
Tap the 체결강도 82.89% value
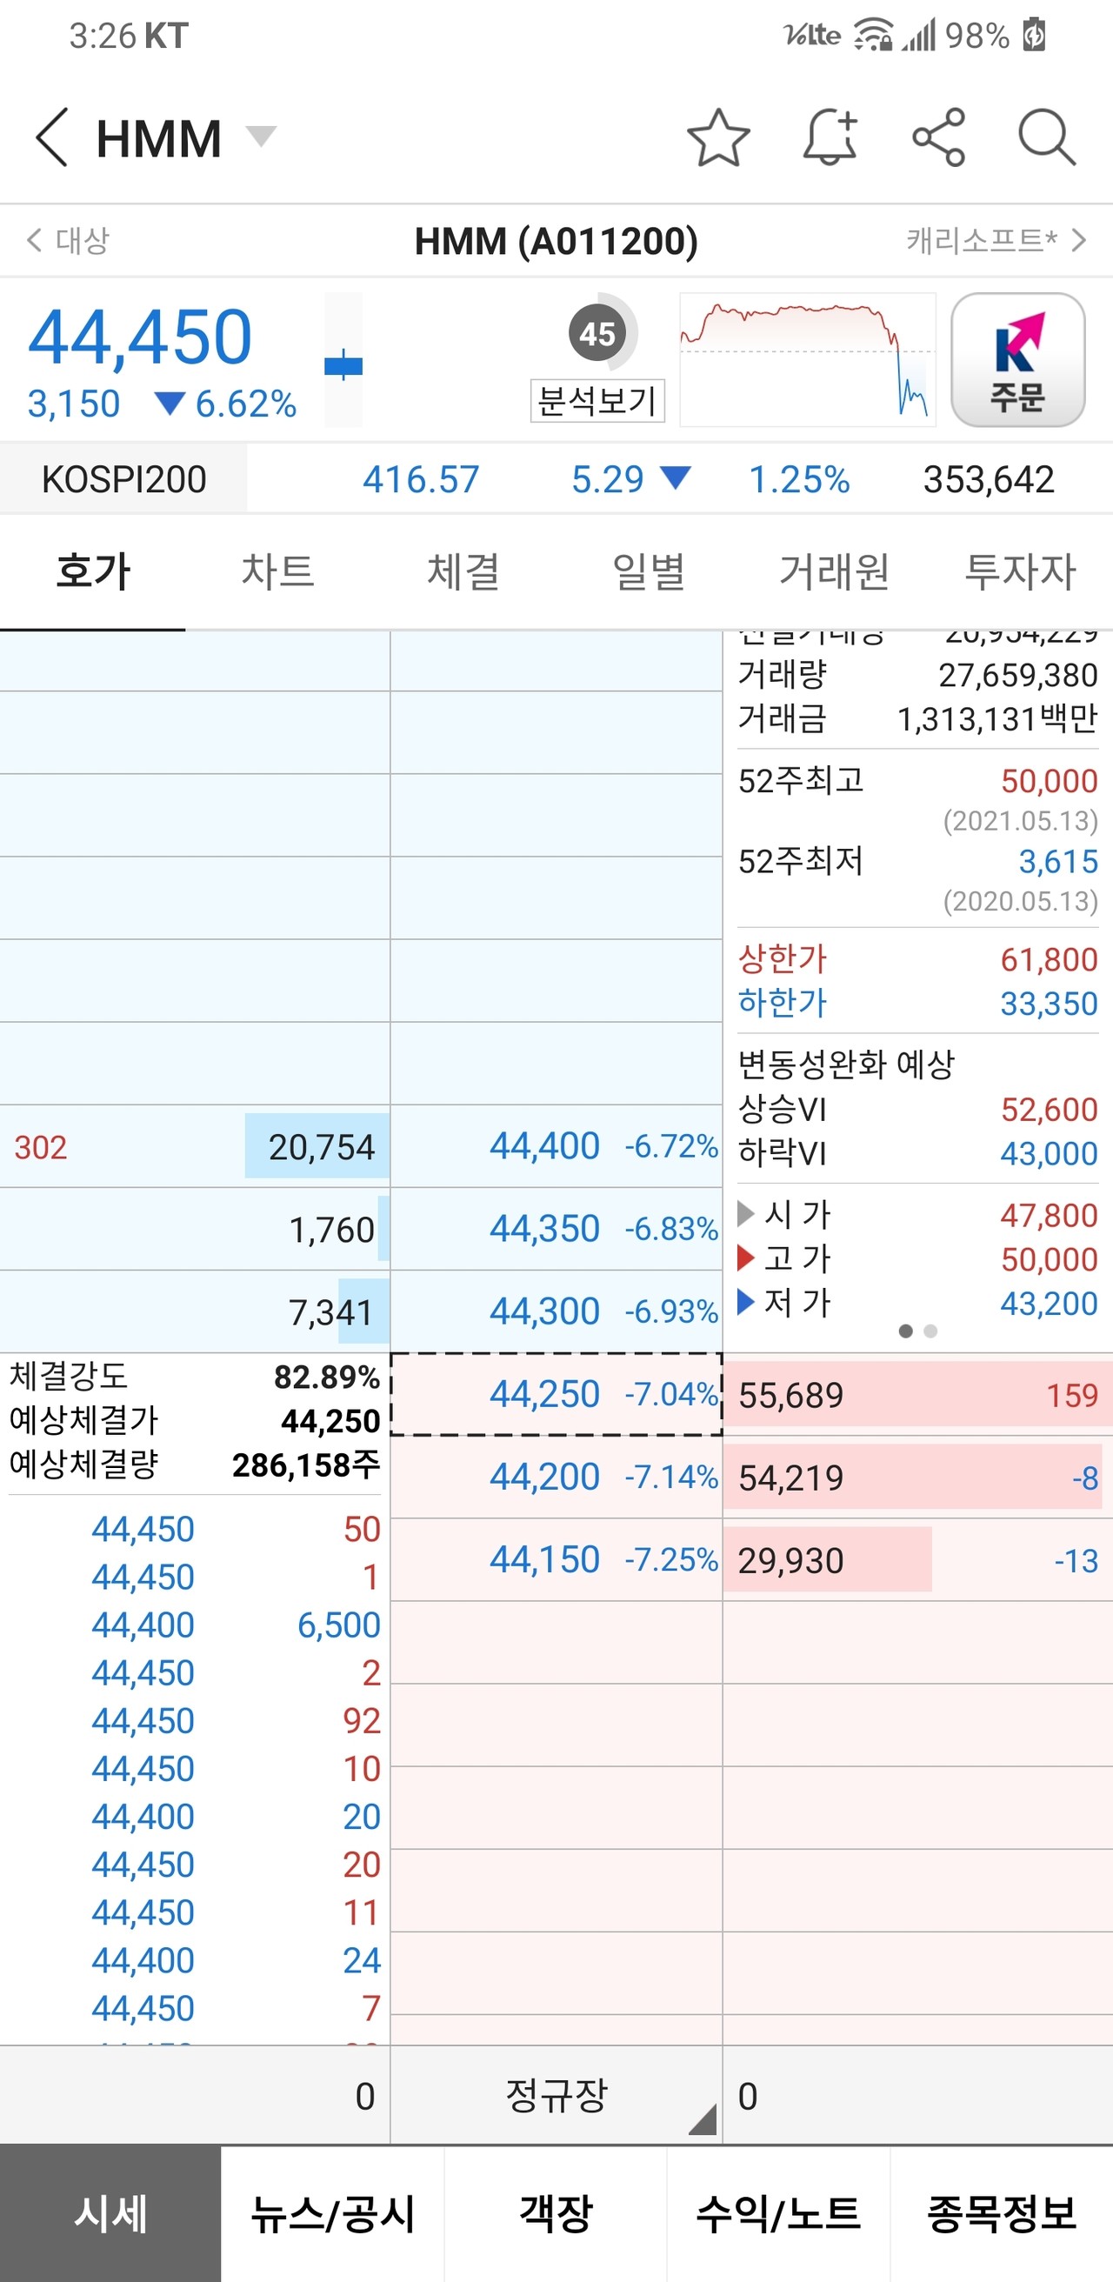pyautogui.click(x=327, y=1377)
